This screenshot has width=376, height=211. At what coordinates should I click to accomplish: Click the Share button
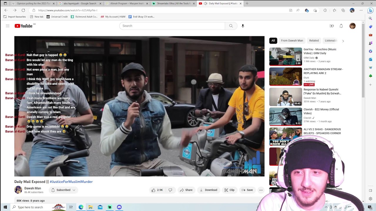click(186, 190)
